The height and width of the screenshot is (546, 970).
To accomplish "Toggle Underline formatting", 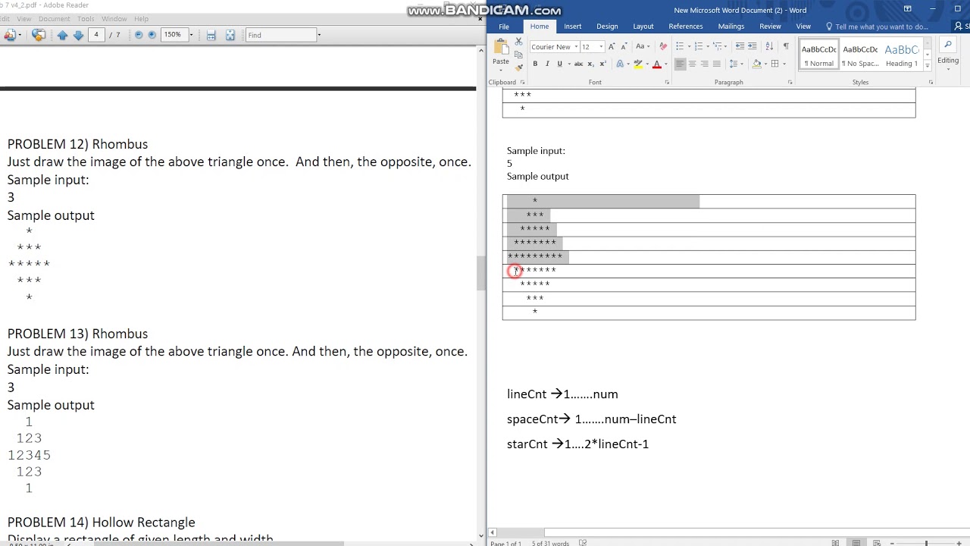I will point(560,64).
